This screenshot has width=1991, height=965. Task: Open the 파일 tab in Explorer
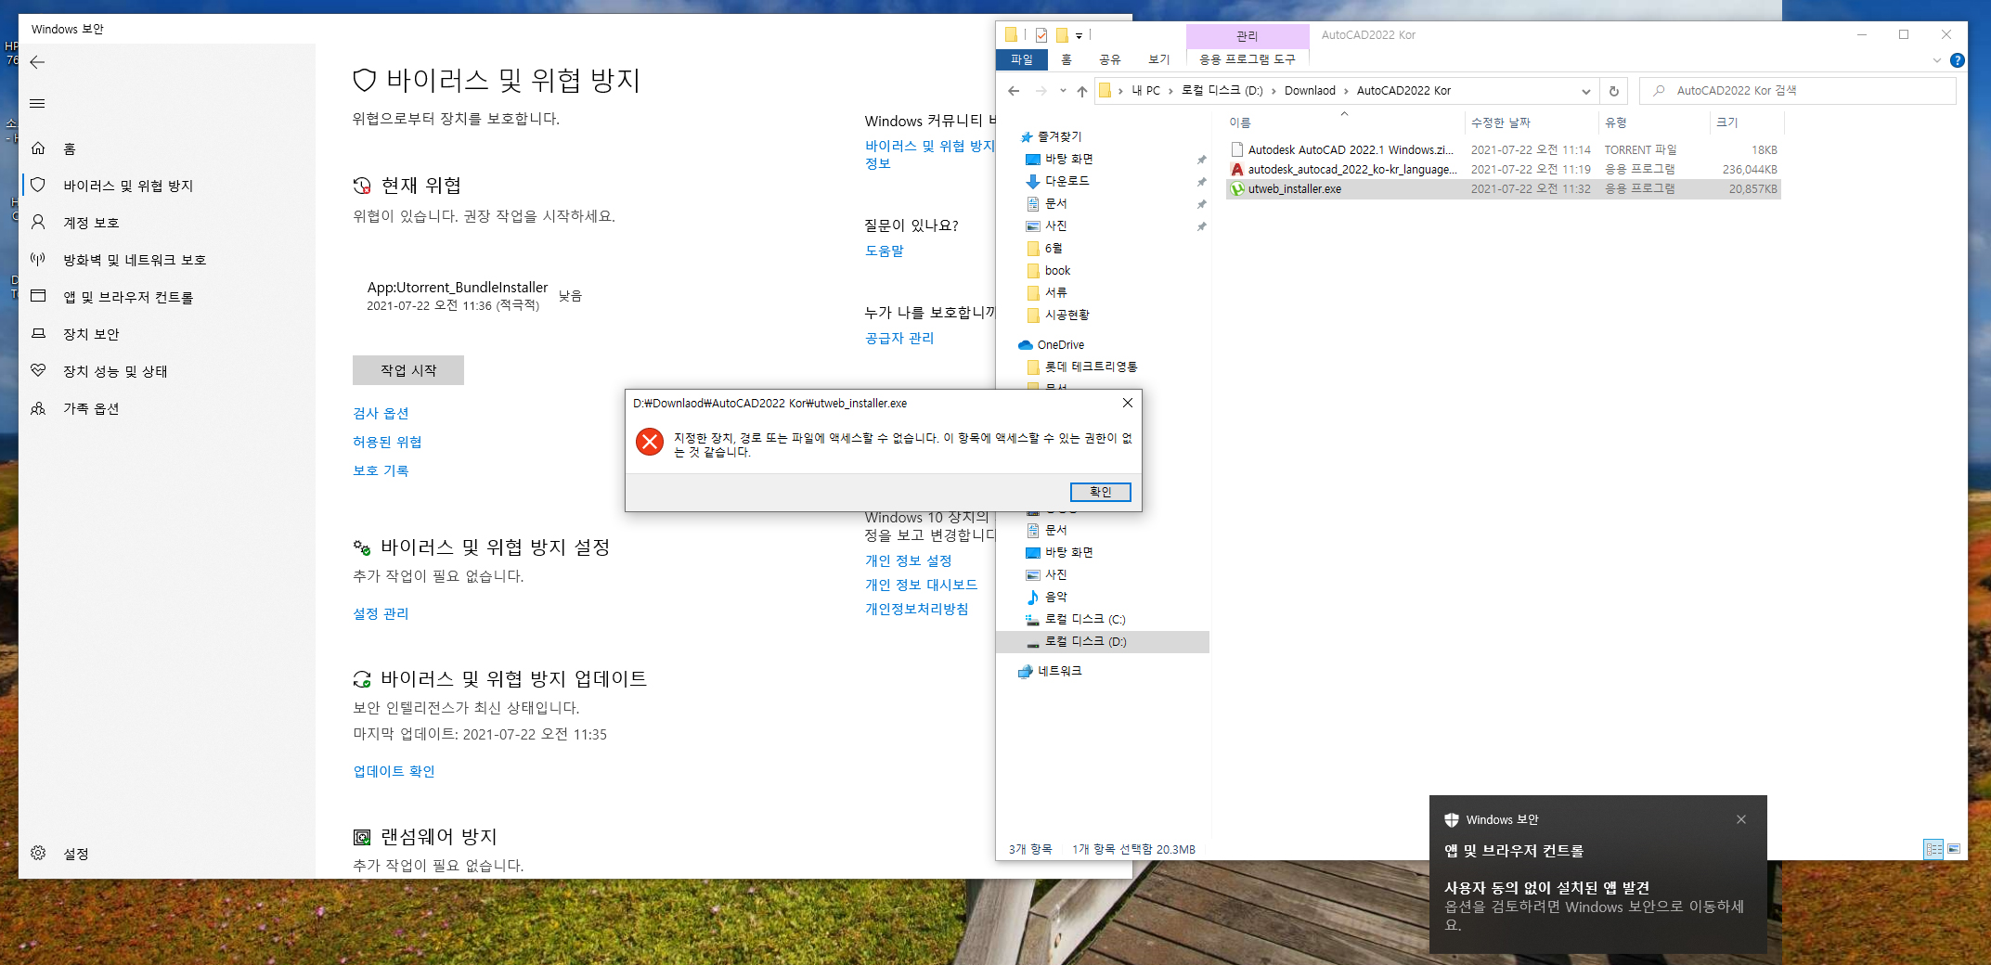1022,59
